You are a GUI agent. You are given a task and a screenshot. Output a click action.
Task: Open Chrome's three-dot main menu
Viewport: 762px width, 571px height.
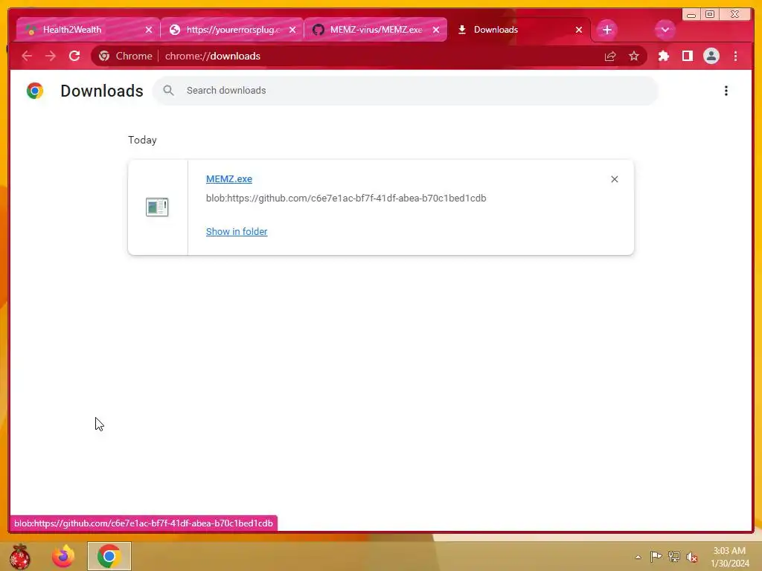pyautogui.click(x=735, y=57)
